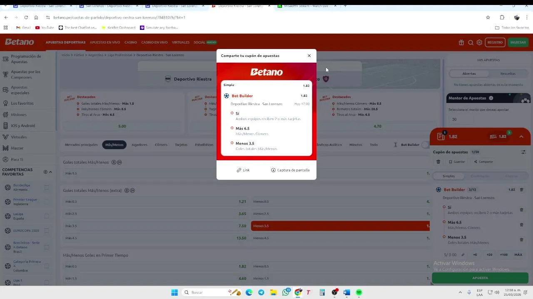
Task: Check the Categoria Primera A Colombia checkbox
Action: [47, 266]
